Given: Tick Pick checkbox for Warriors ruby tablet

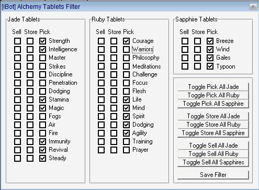Looking at the screenshot, I should click(126, 49).
